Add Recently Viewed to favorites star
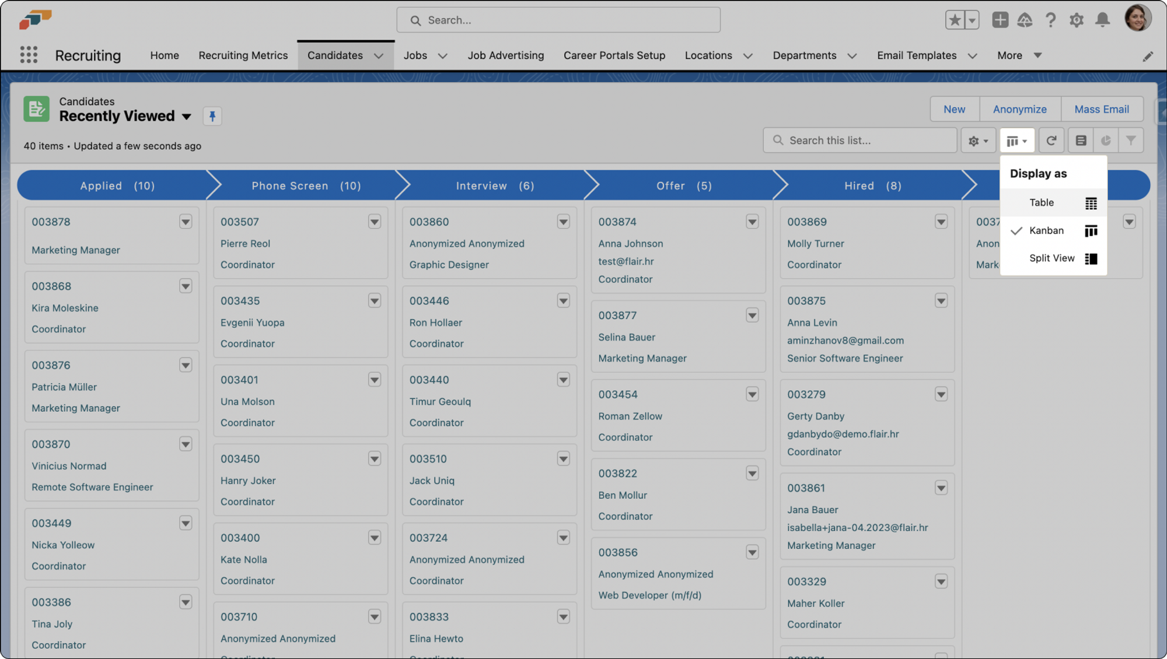Image resolution: width=1167 pixels, height=659 pixels. tap(954, 19)
